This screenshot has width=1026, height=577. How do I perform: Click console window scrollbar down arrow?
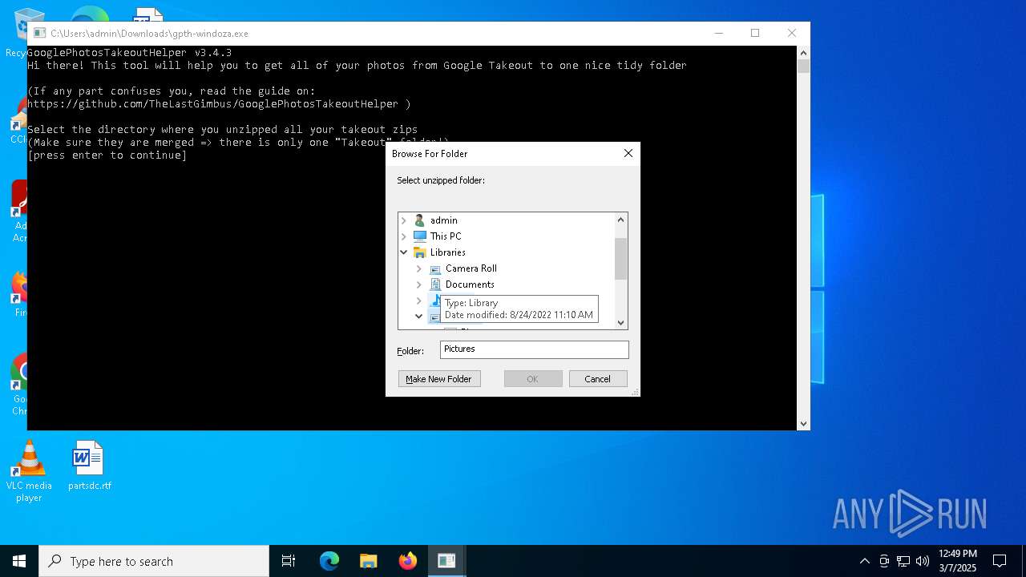[803, 424]
